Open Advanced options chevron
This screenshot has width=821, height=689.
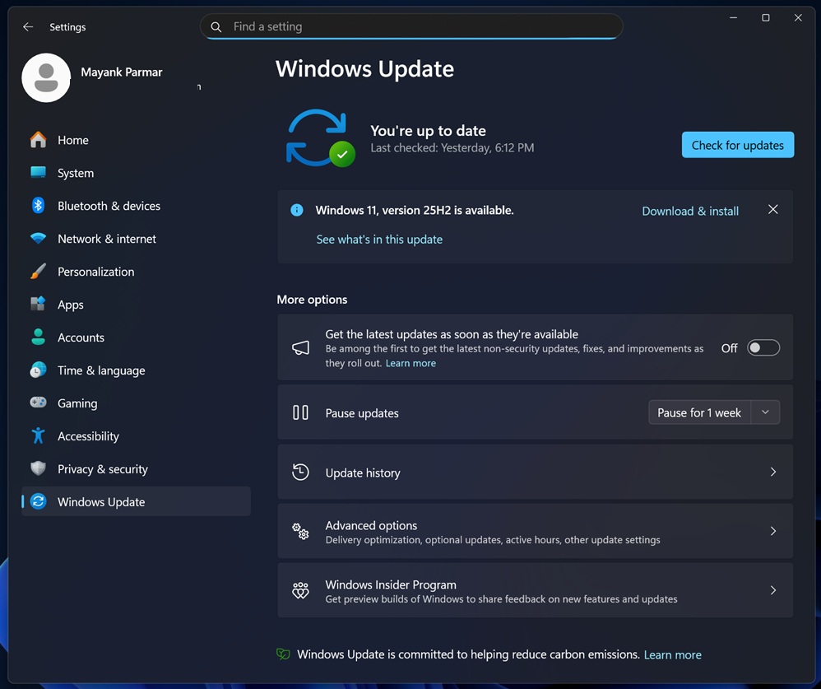(x=772, y=532)
